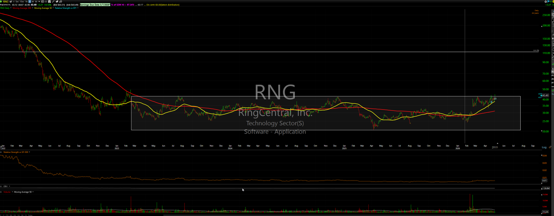The width and height of the screenshot is (554, 216).
Task: Open Relative Strength vs SP-500 pane dropdown
Action: coord(29,152)
